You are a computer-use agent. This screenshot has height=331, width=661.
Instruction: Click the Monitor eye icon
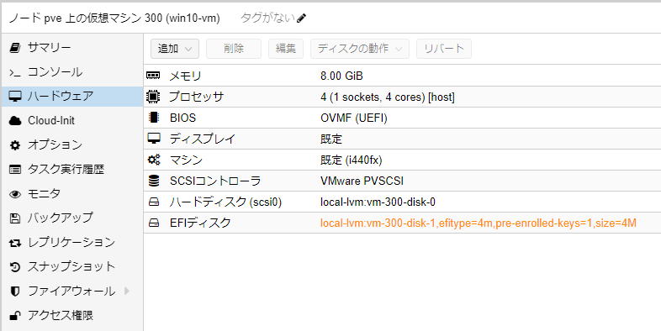(15, 194)
